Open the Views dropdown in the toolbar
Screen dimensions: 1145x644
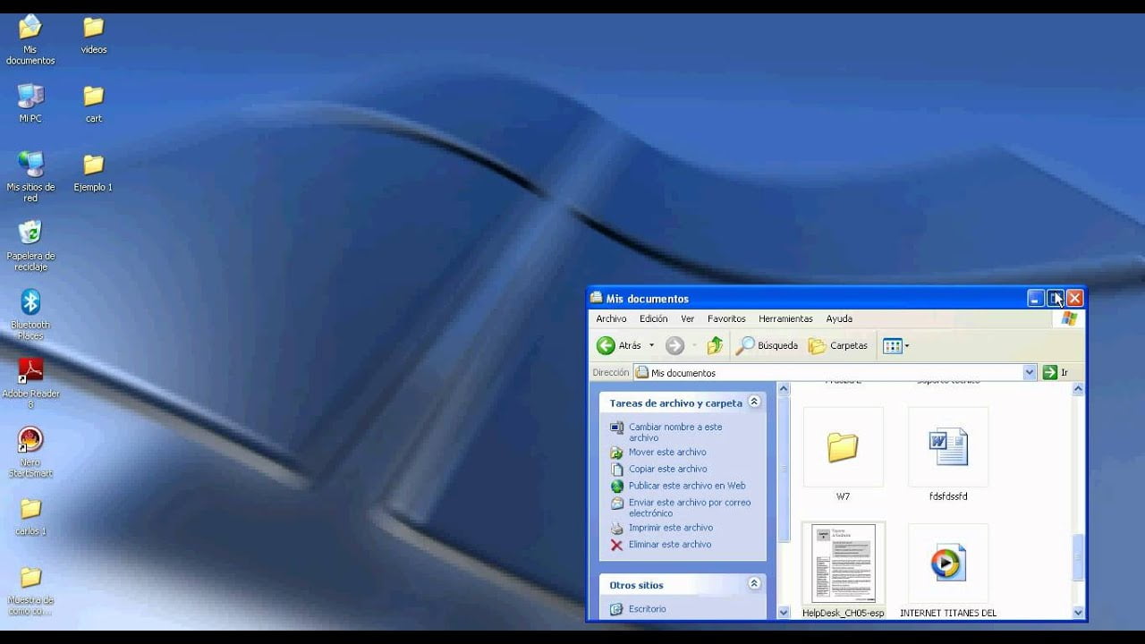(x=895, y=345)
